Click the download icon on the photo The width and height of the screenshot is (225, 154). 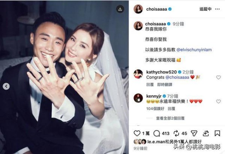click(120, 9)
